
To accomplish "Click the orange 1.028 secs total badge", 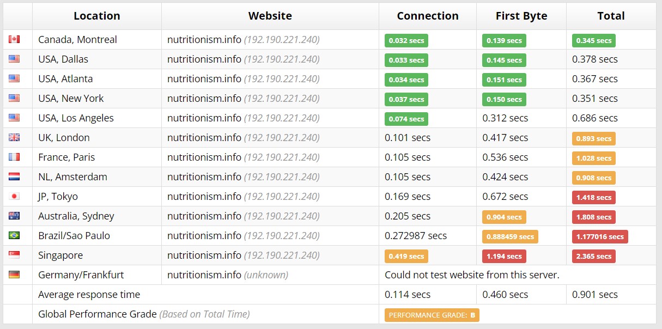I will [594, 158].
